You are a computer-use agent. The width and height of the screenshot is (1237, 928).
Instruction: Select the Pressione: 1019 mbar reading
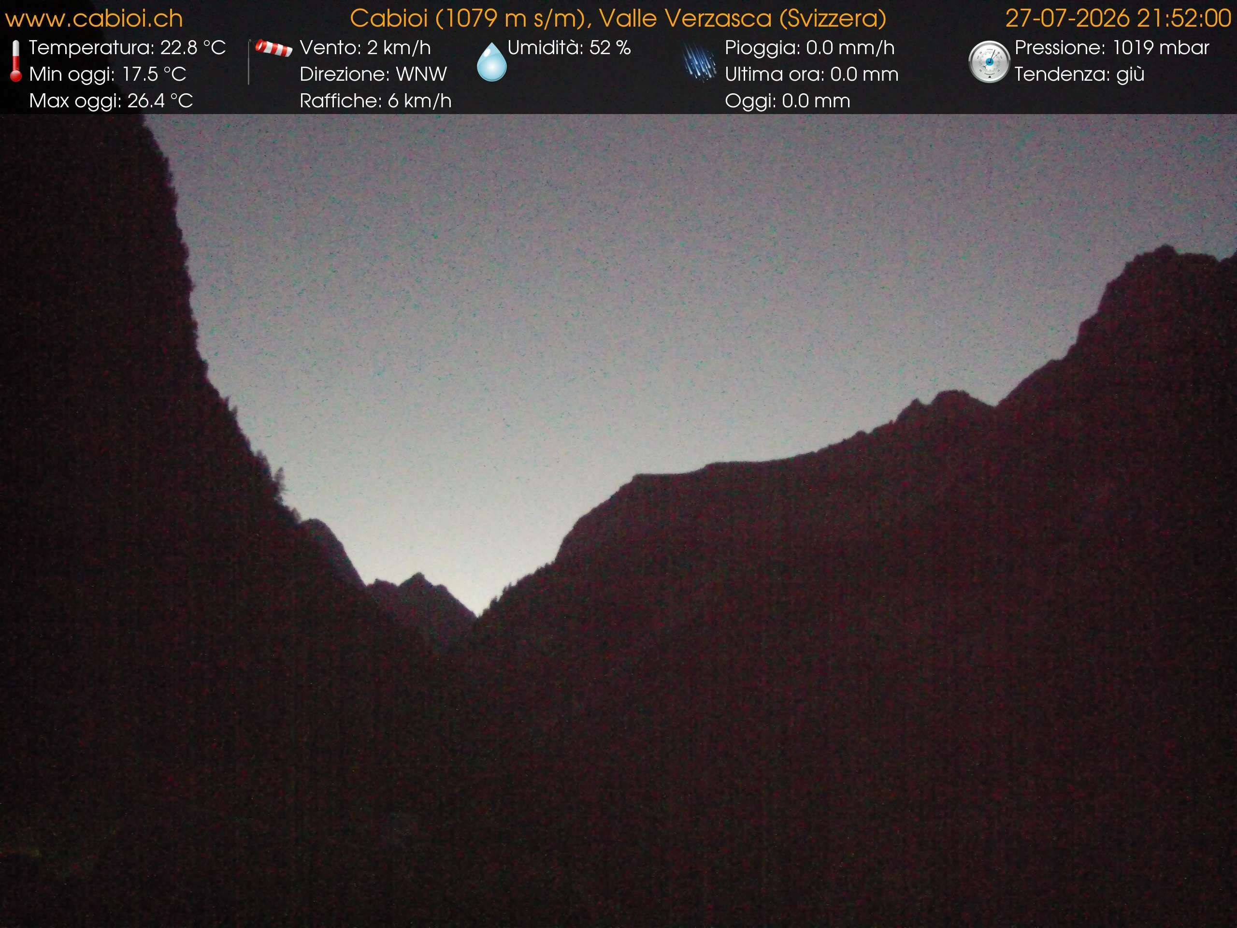tap(1112, 48)
